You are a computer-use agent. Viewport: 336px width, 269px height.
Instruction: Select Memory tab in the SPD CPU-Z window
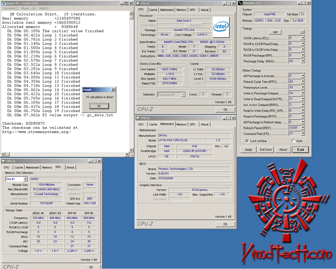coord(47,168)
